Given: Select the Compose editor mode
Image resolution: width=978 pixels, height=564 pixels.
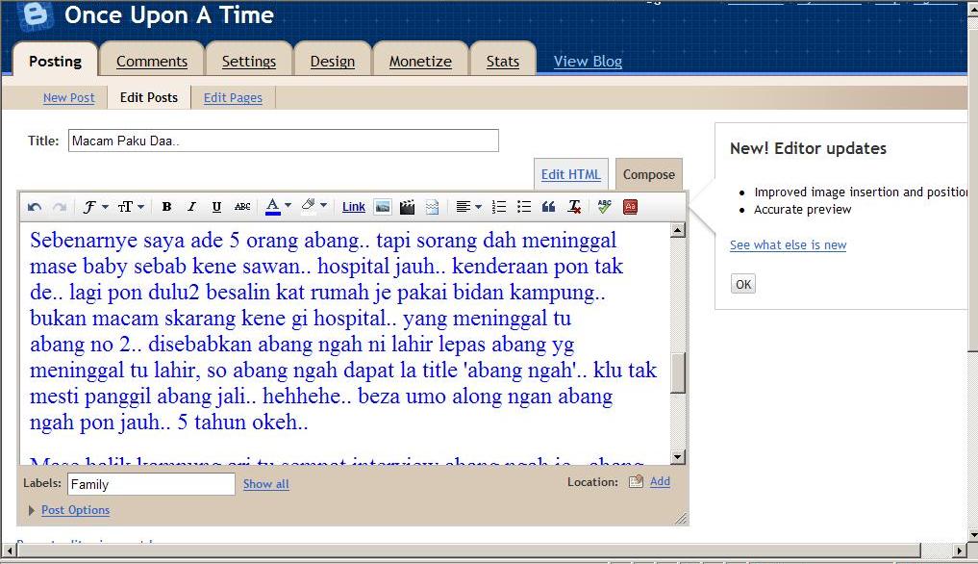Looking at the screenshot, I should tap(649, 174).
